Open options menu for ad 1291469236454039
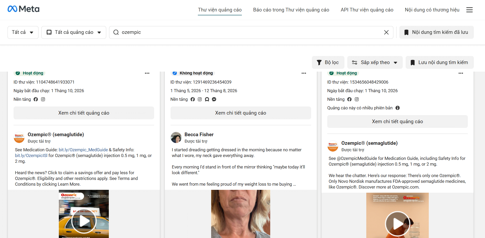This screenshot has width=485, height=238. tap(304, 73)
